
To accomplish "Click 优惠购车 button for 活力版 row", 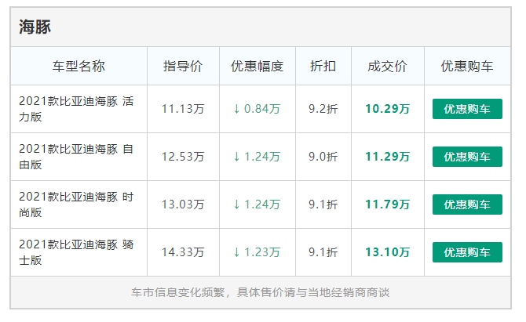I will pyautogui.click(x=467, y=109).
